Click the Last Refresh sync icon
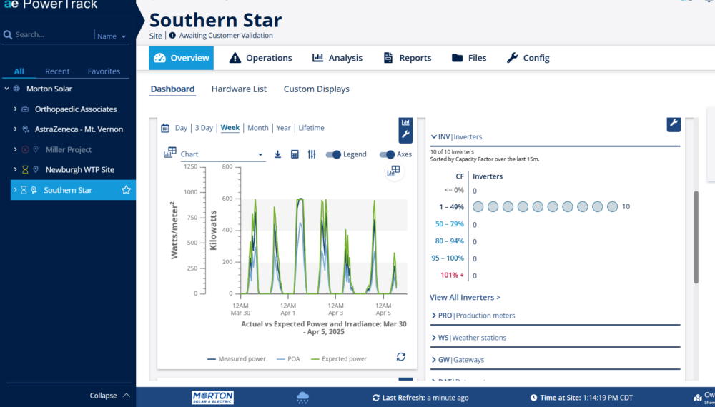The image size is (715, 407). pos(376,398)
